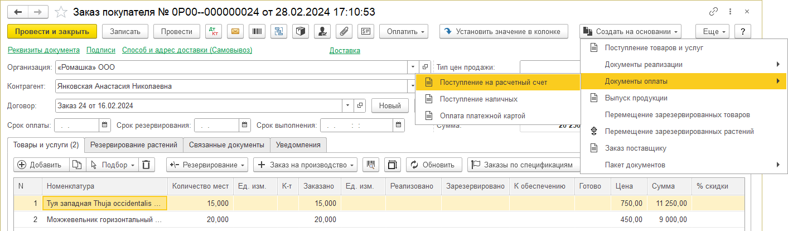Mark order as favorite with star
Viewport: 788px width, 231px height.
coord(62,12)
